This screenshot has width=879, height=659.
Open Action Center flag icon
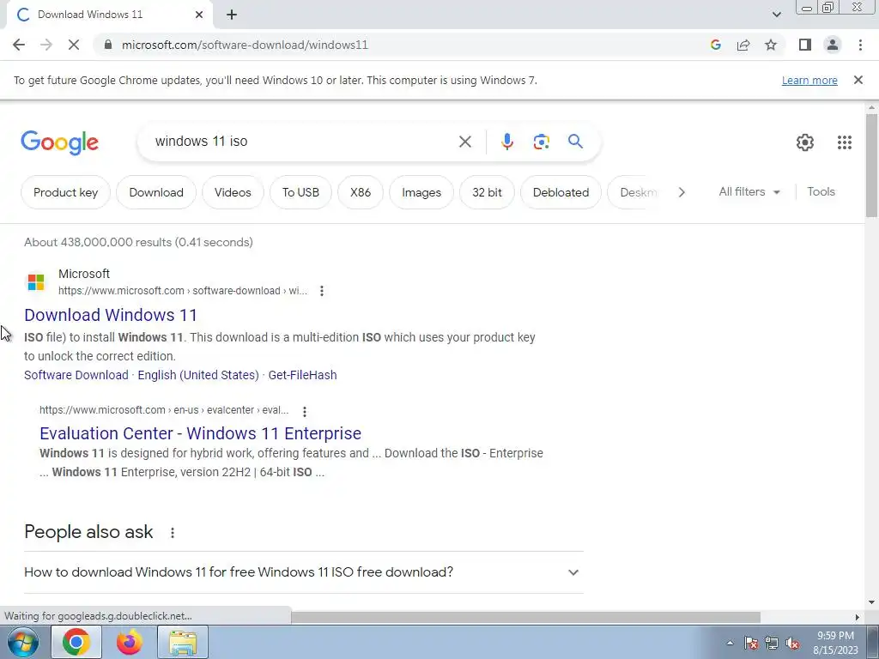(751, 643)
